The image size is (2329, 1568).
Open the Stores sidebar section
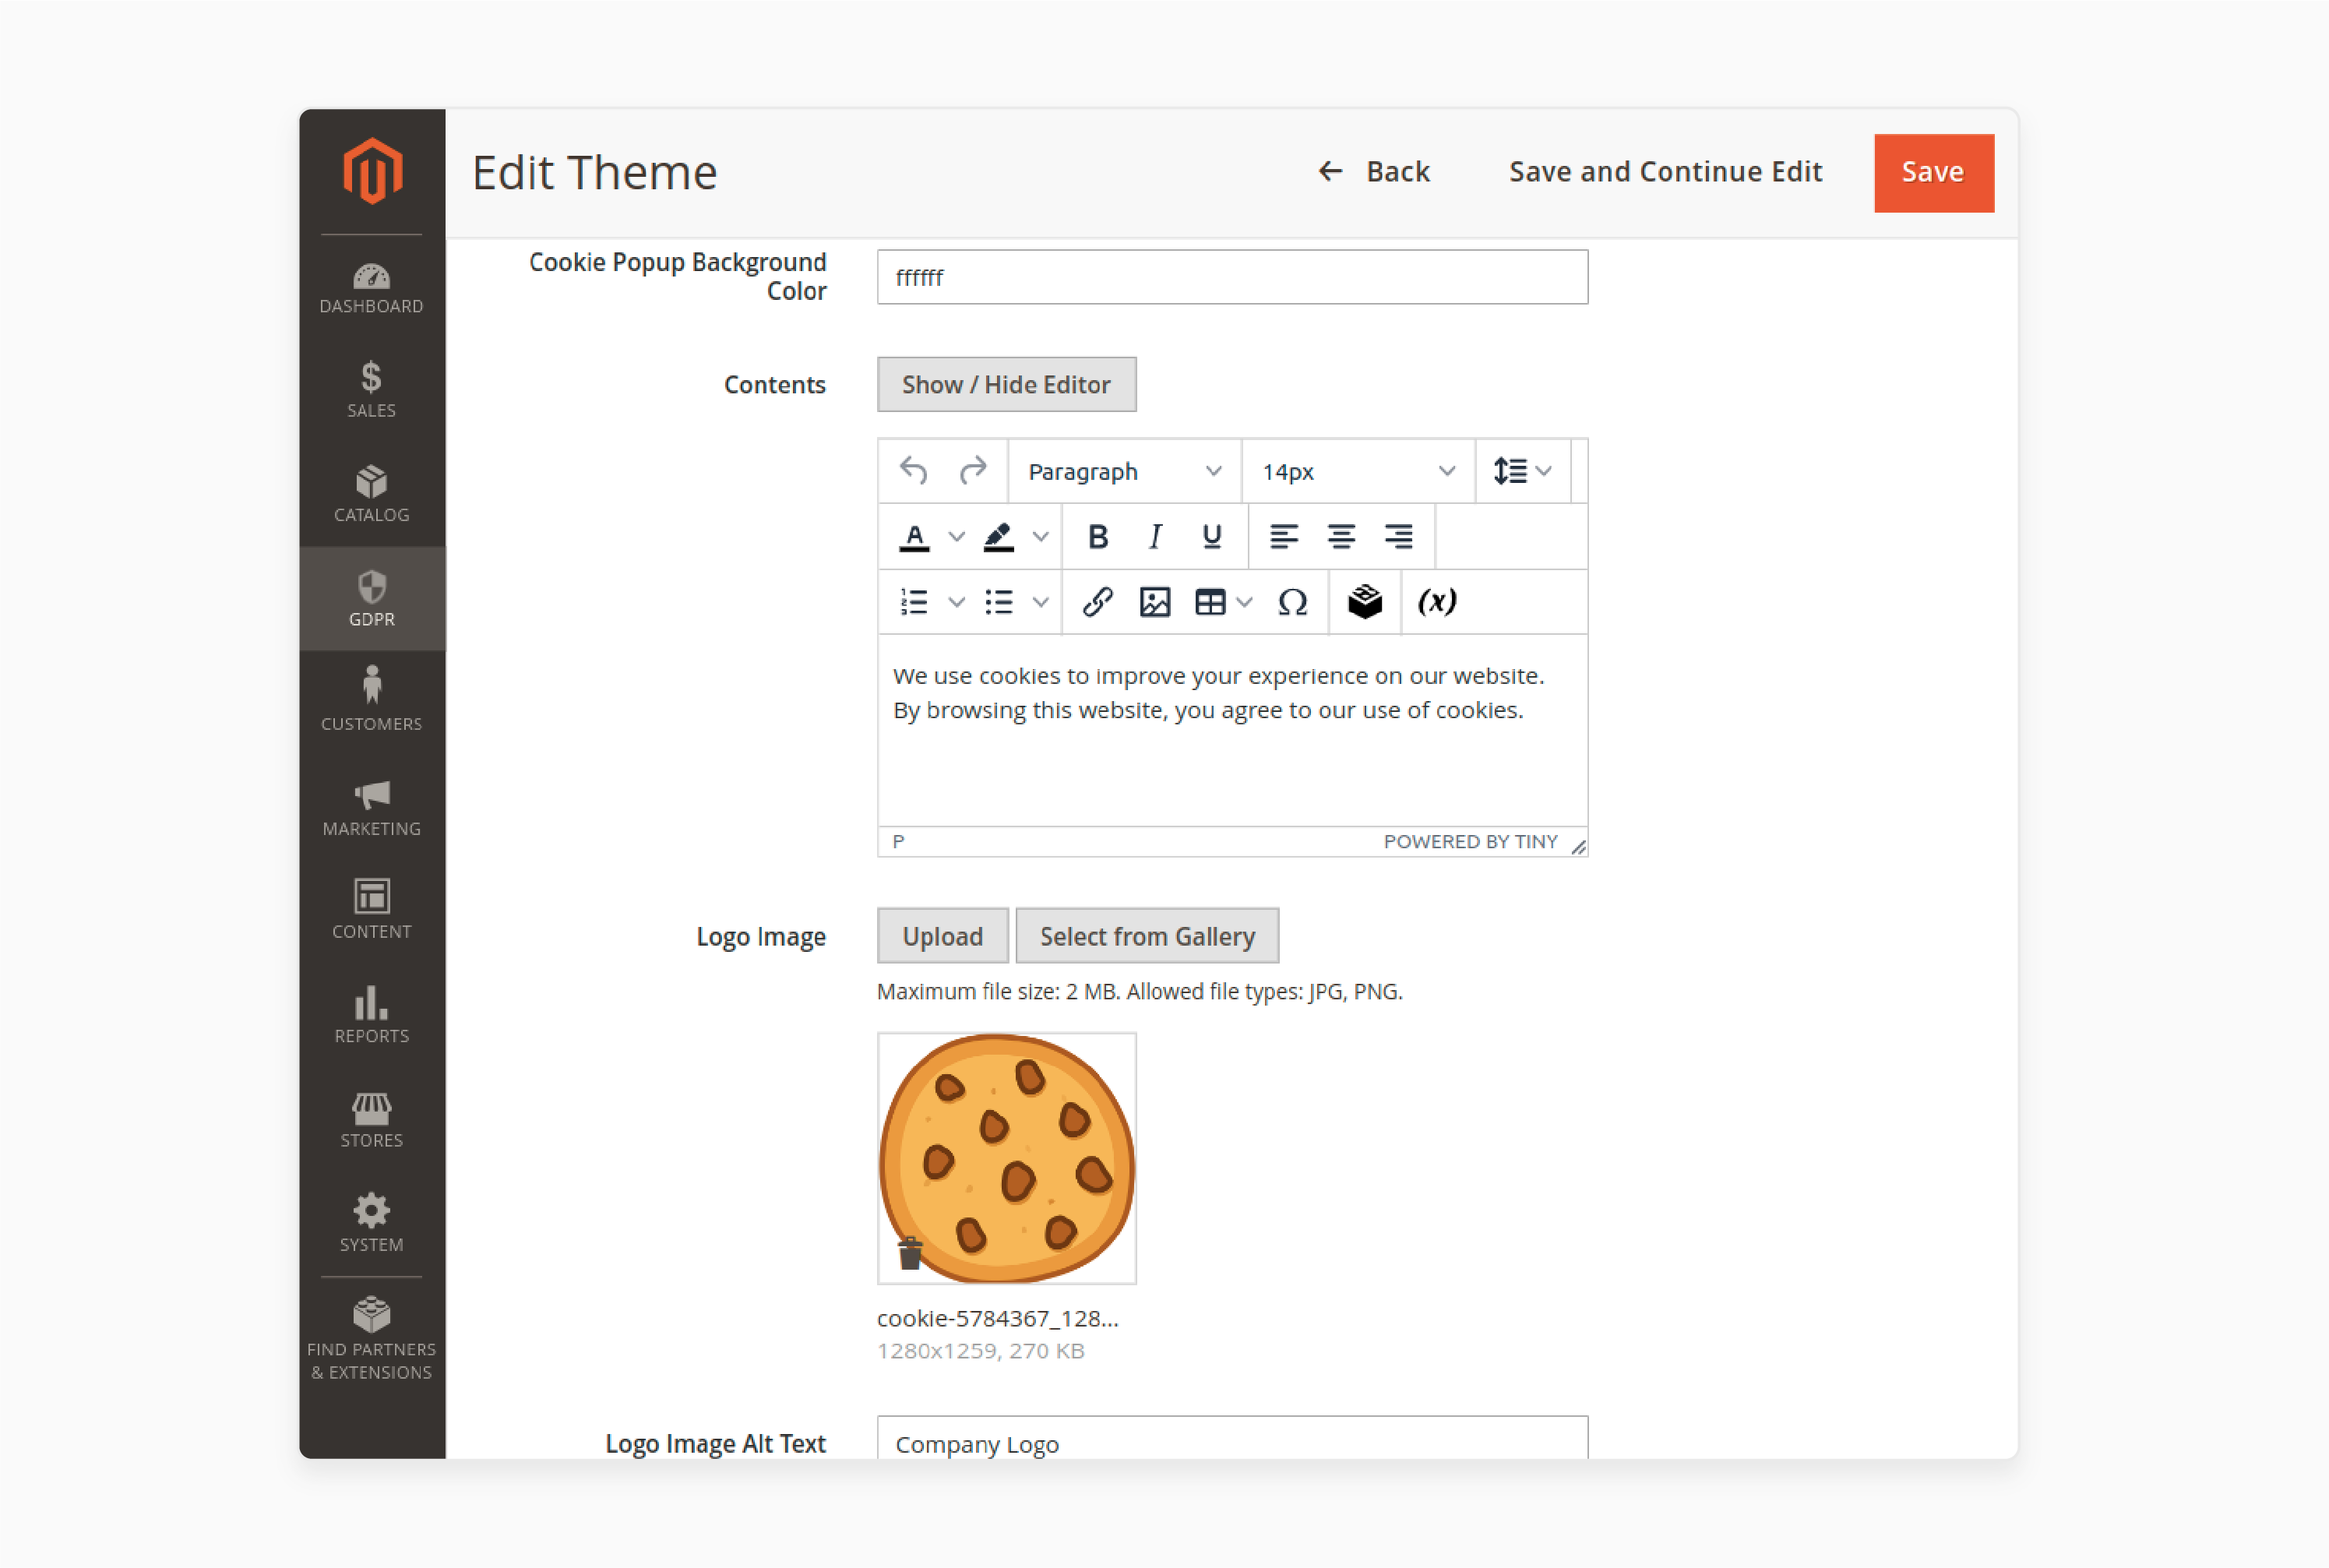(372, 1119)
